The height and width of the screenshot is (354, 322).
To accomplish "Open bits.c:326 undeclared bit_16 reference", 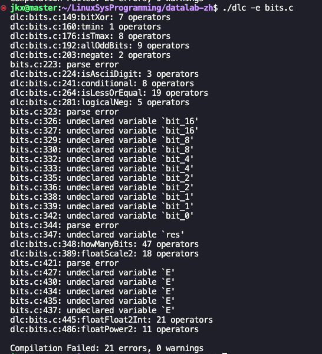I will (x=104, y=121).
